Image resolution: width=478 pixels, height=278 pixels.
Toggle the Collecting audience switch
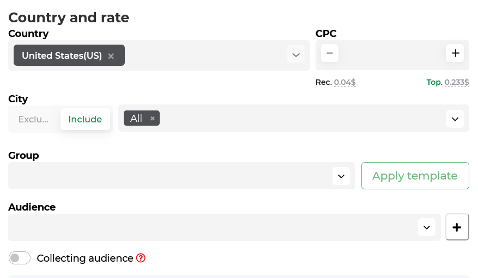(20, 258)
